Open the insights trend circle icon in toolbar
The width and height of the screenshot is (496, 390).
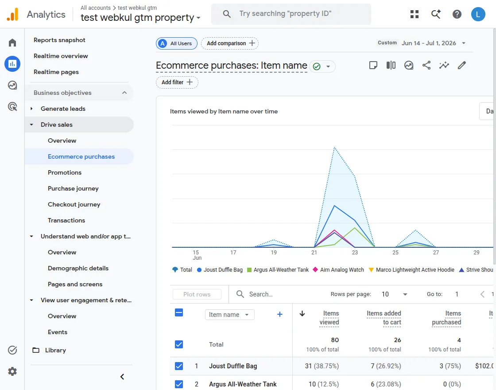pyautogui.click(x=409, y=65)
